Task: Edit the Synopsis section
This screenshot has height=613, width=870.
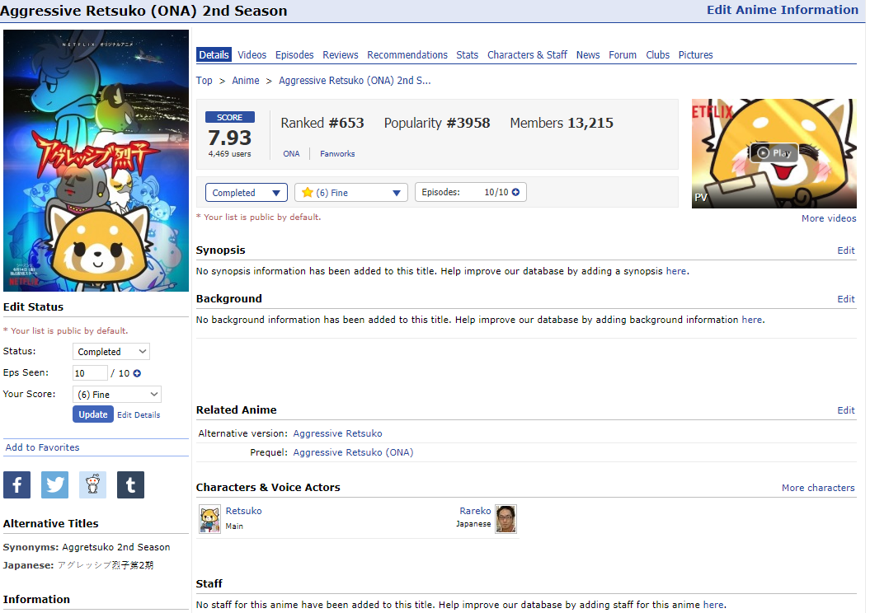Action: pos(845,250)
